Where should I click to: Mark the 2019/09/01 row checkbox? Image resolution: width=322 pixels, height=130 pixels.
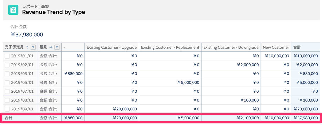7,109
